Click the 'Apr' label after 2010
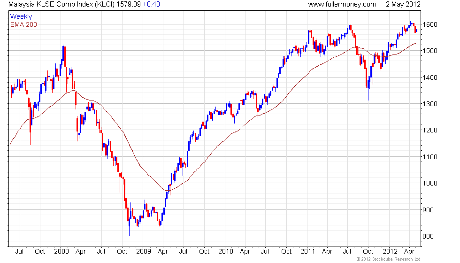The width and height of the screenshot is (460, 263). click(x=245, y=252)
